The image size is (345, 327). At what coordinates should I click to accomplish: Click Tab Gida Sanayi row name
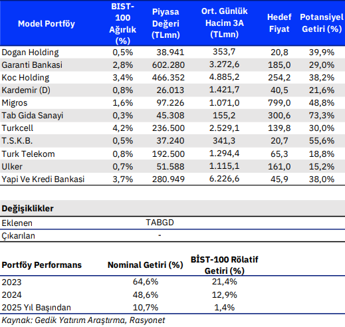click(33, 116)
